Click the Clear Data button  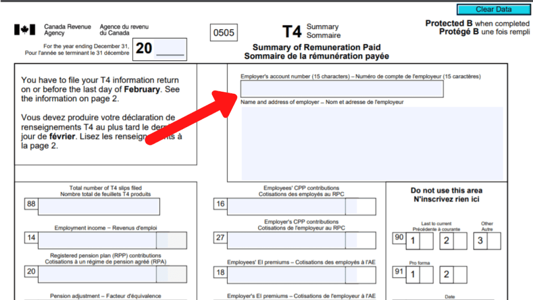coord(493,9)
